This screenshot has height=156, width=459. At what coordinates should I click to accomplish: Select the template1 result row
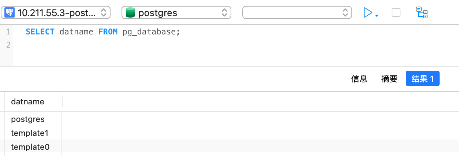pos(30,133)
